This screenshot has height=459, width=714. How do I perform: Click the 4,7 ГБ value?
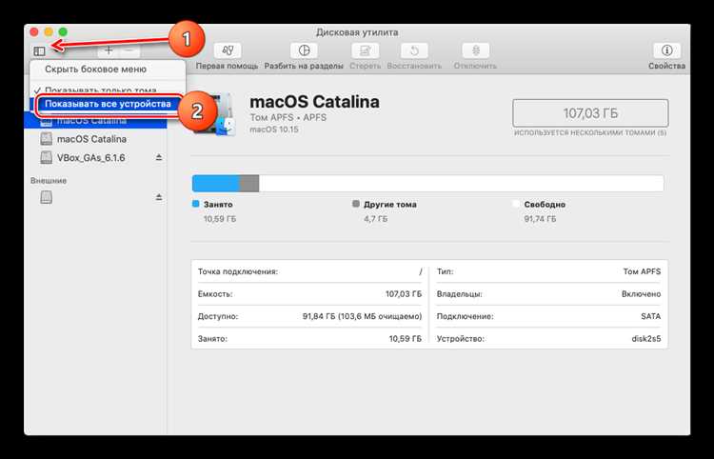376,219
